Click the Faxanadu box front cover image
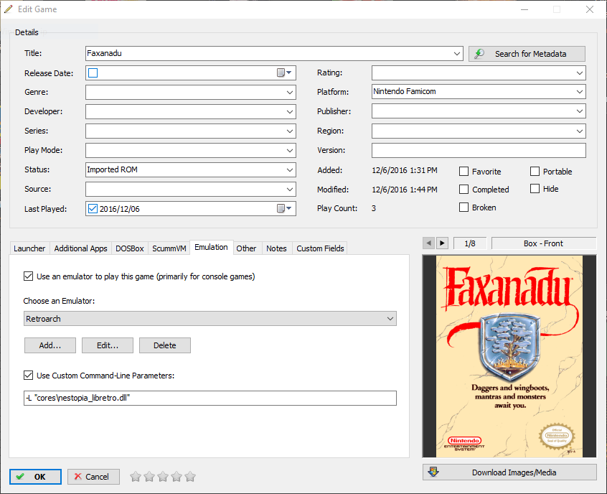Image resolution: width=607 pixels, height=494 pixels. coord(509,356)
